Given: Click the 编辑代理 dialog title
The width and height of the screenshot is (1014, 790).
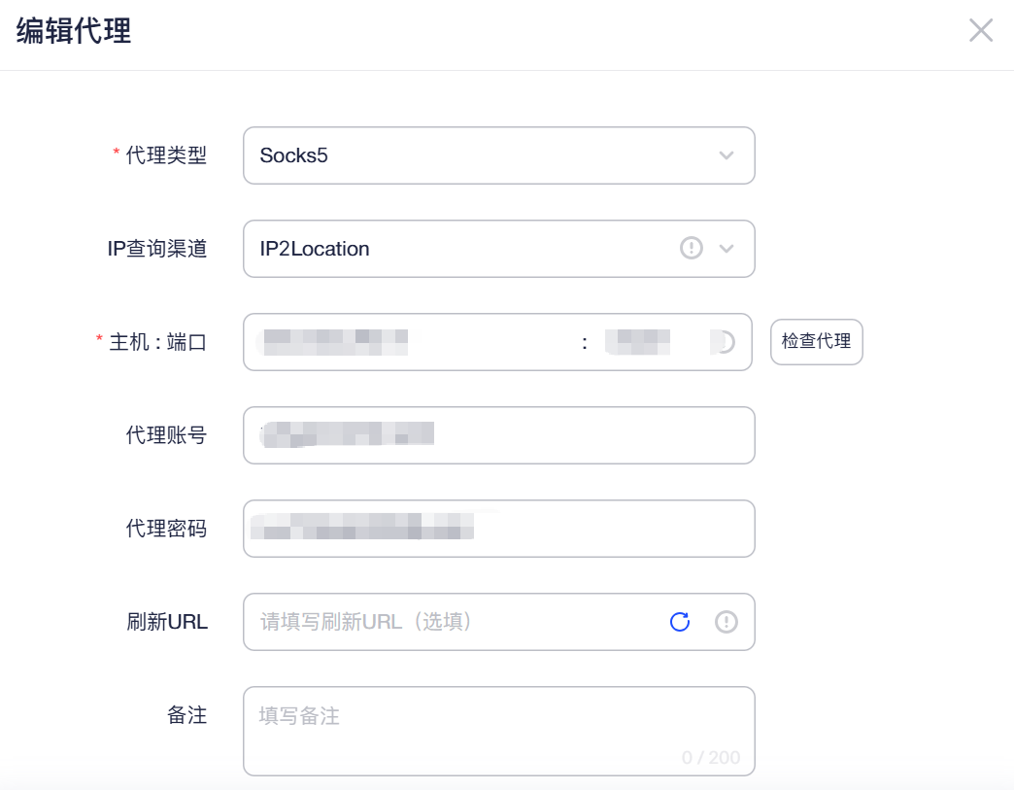Looking at the screenshot, I should [74, 30].
